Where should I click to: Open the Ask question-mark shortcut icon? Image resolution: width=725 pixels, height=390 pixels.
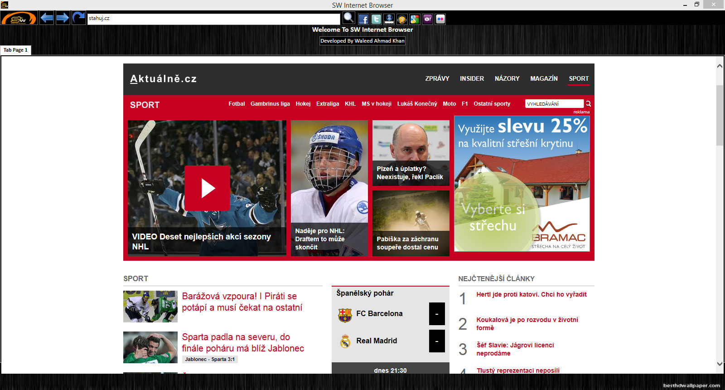pos(401,19)
